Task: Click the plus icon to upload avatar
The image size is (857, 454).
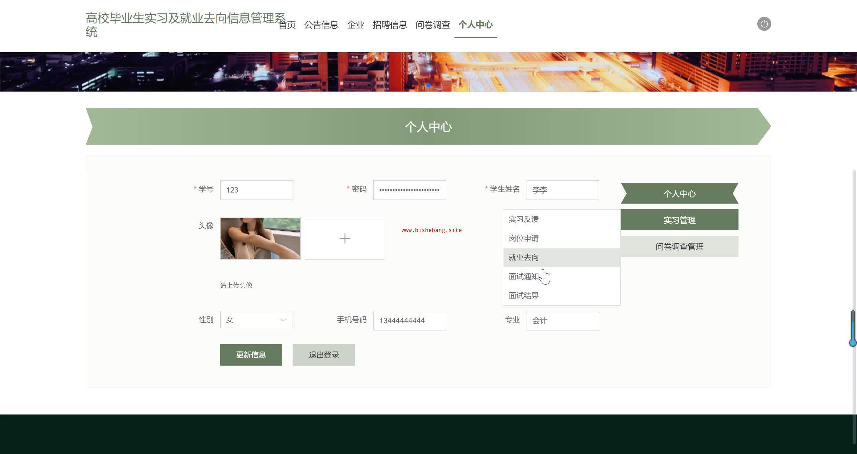Action: (344, 238)
